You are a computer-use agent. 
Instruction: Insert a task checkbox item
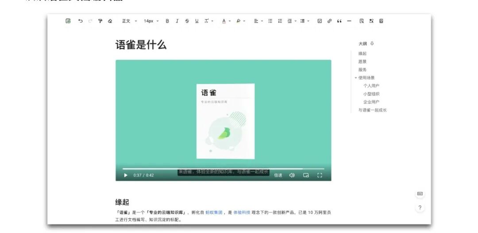[x=320, y=21]
